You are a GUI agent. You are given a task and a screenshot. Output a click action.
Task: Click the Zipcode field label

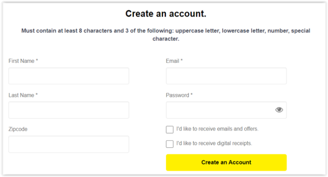click(19, 129)
